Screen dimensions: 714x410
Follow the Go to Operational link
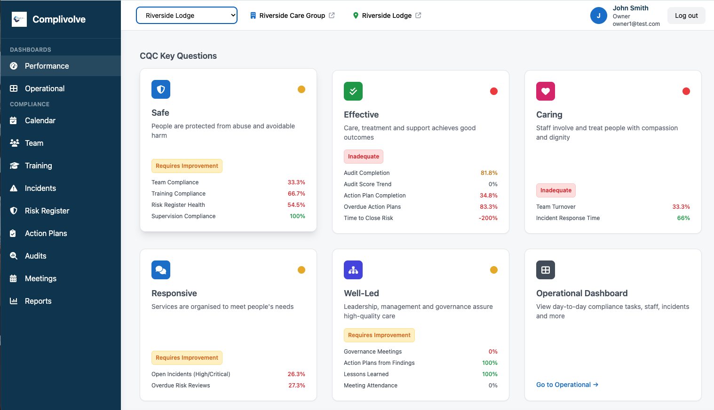click(x=567, y=385)
